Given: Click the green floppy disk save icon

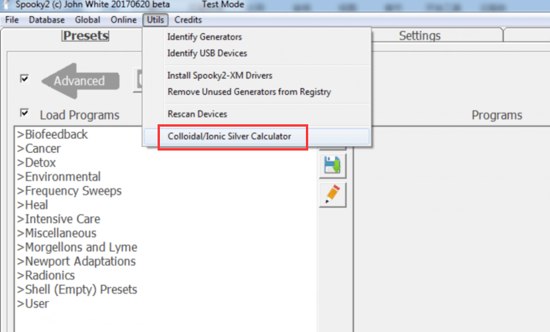Looking at the screenshot, I should [334, 166].
